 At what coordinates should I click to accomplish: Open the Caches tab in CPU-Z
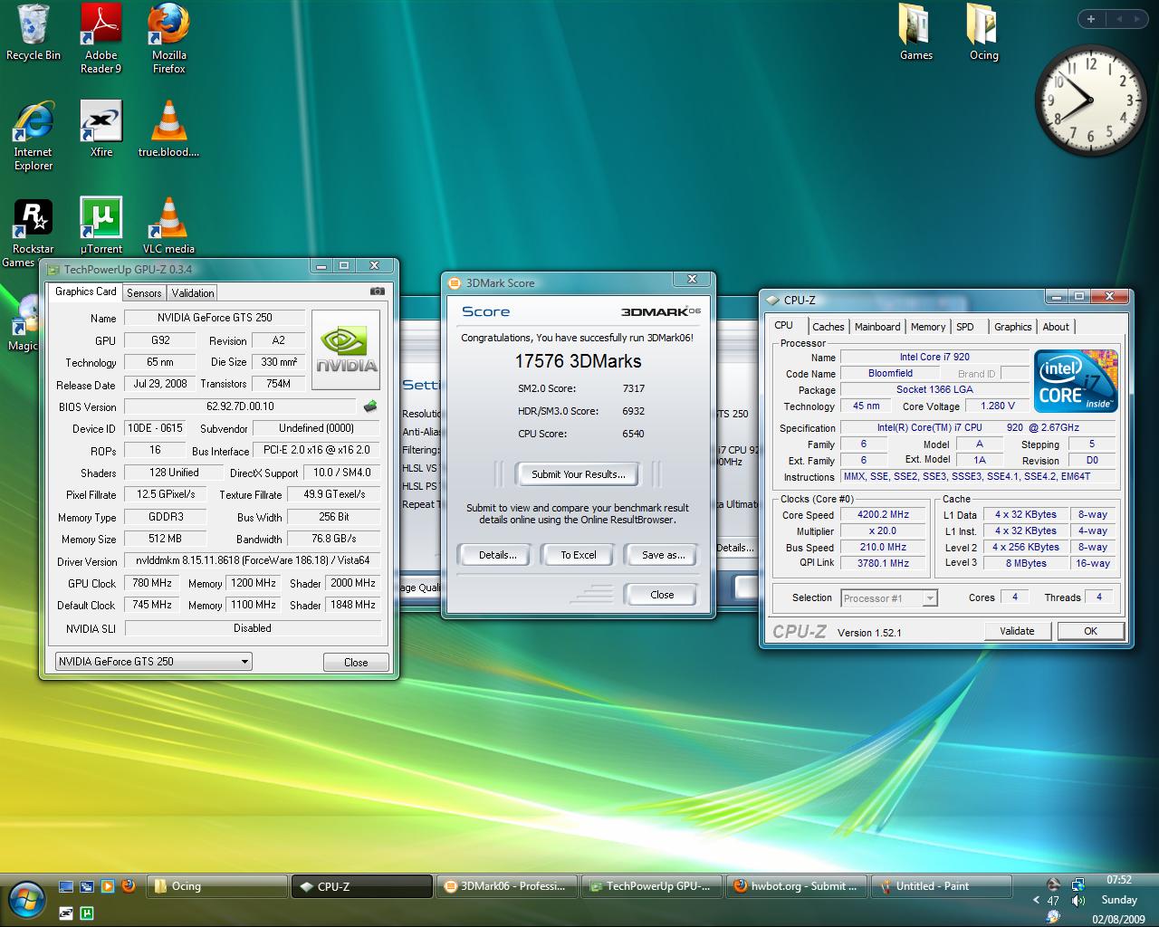[x=828, y=327]
